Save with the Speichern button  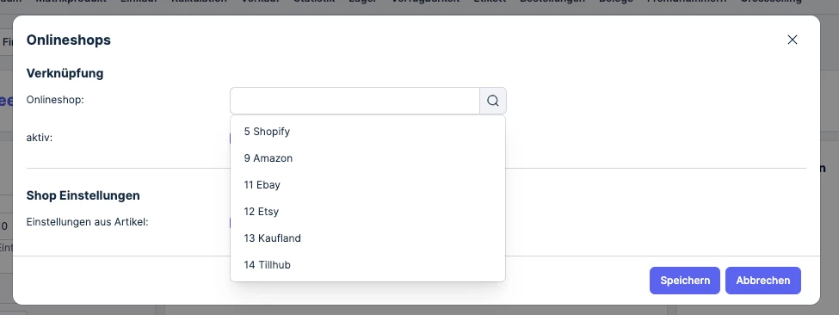click(685, 281)
